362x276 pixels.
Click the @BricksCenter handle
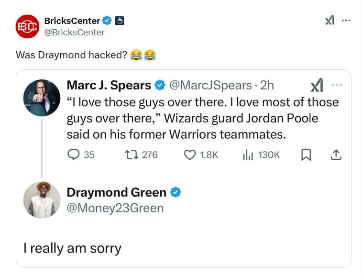[x=74, y=33]
